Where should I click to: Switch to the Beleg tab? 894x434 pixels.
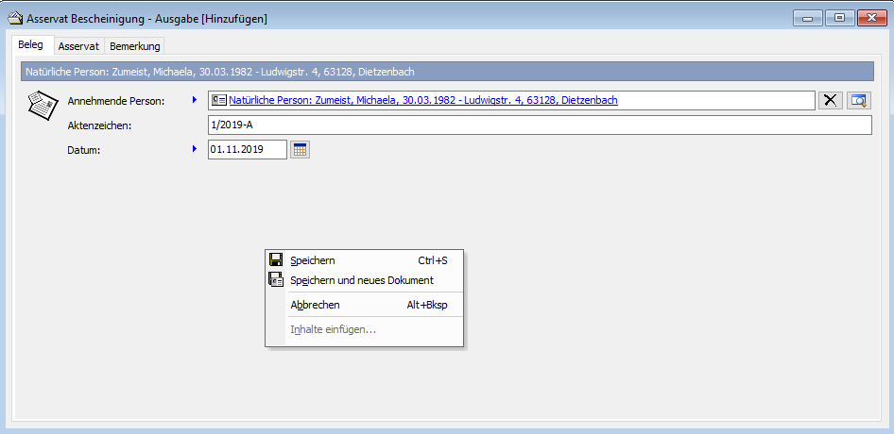tap(31, 45)
